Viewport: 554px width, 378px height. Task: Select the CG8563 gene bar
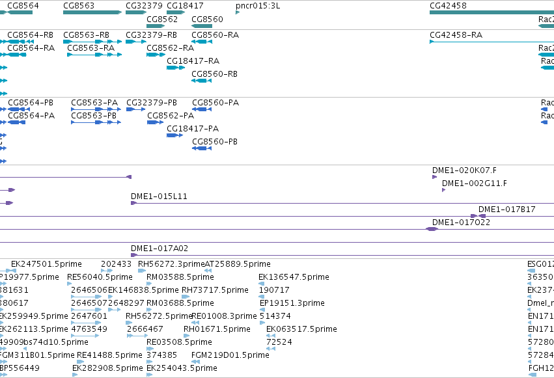point(92,12)
